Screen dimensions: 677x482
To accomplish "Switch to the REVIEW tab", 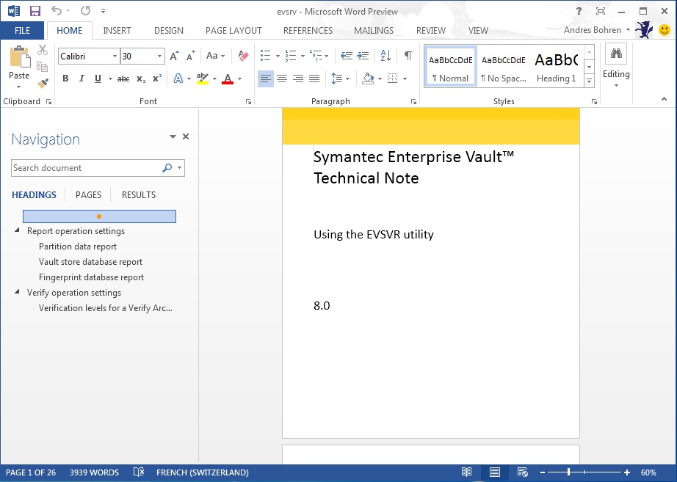I will [x=431, y=31].
